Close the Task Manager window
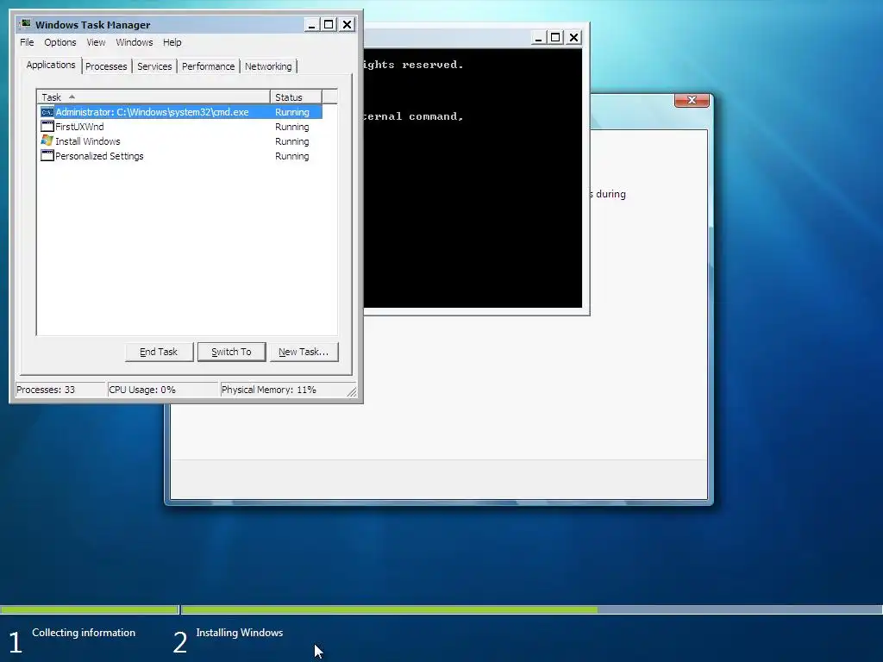 tap(347, 25)
